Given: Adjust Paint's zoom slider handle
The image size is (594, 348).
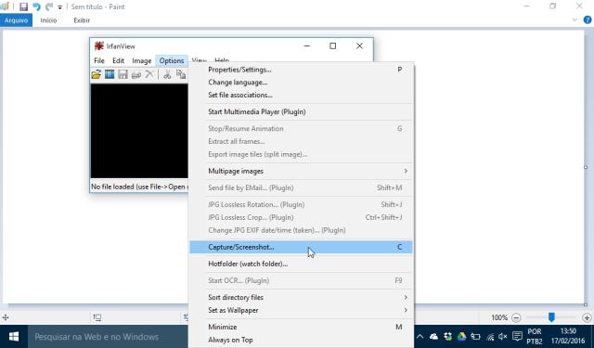Looking at the screenshot, I should click(x=551, y=317).
